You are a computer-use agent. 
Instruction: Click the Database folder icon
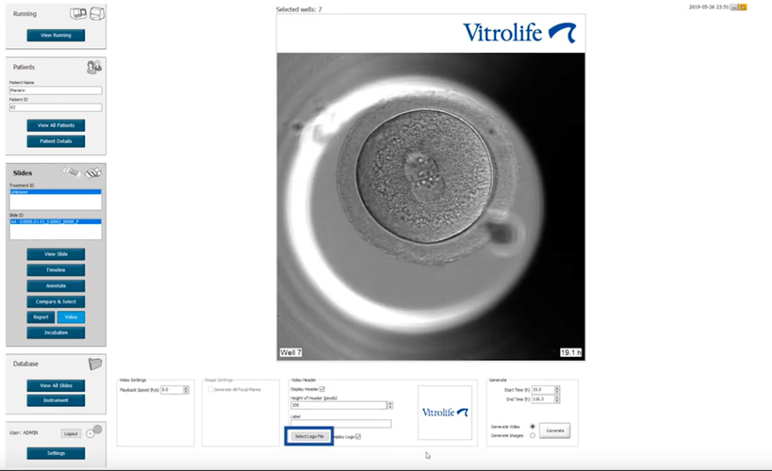pos(93,364)
